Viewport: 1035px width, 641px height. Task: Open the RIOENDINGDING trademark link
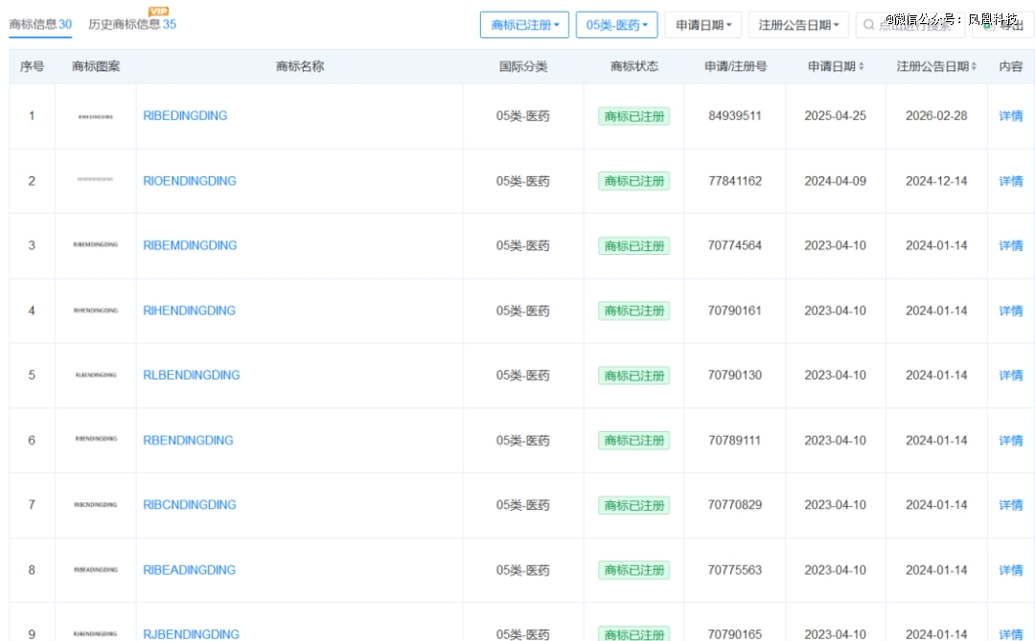pyautogui.click(x=190, y=181)
